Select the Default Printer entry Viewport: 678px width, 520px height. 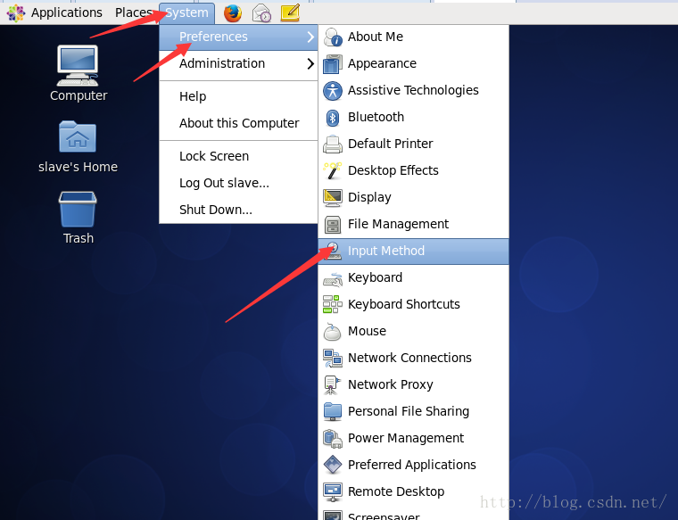(x=413, y=144)
